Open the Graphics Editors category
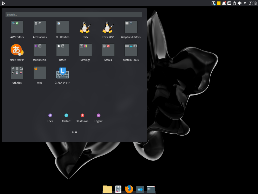Image resolution: width=258 pixels, height=194 pixels. [x=131, y=27]
